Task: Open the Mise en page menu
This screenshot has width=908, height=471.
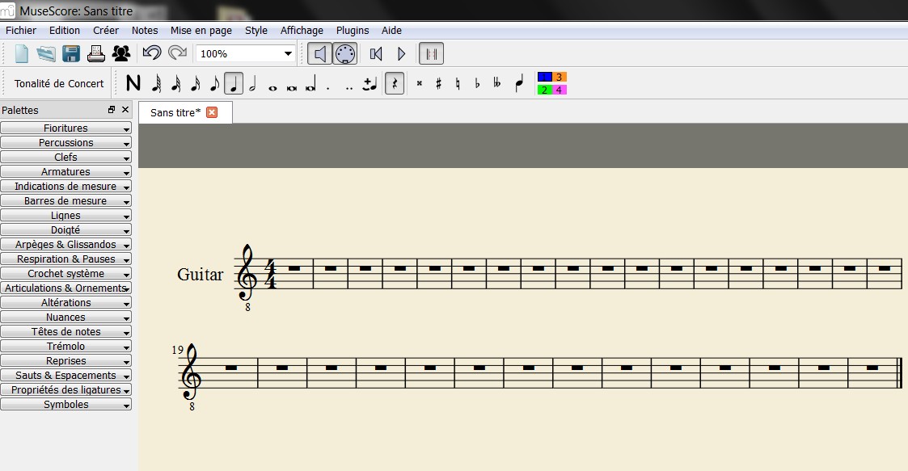Action: point(201,31)
